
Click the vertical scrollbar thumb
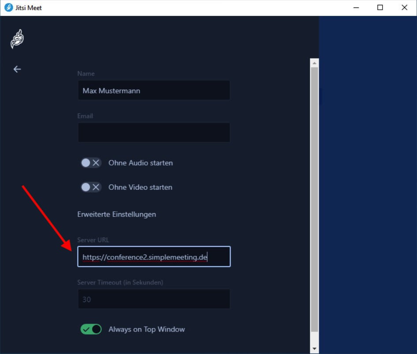pos(314,198)
